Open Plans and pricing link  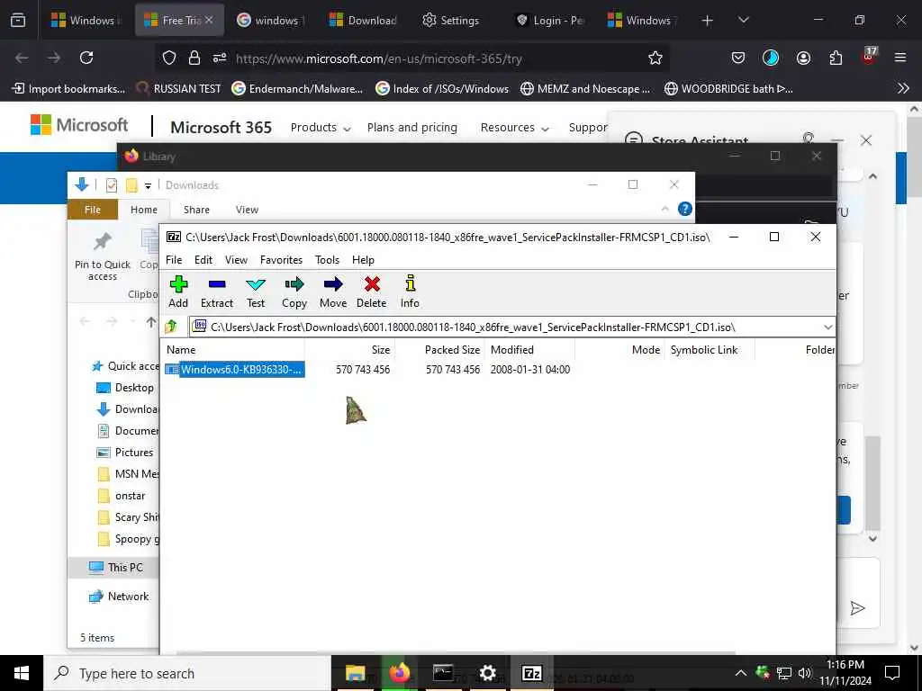point(412,128)
